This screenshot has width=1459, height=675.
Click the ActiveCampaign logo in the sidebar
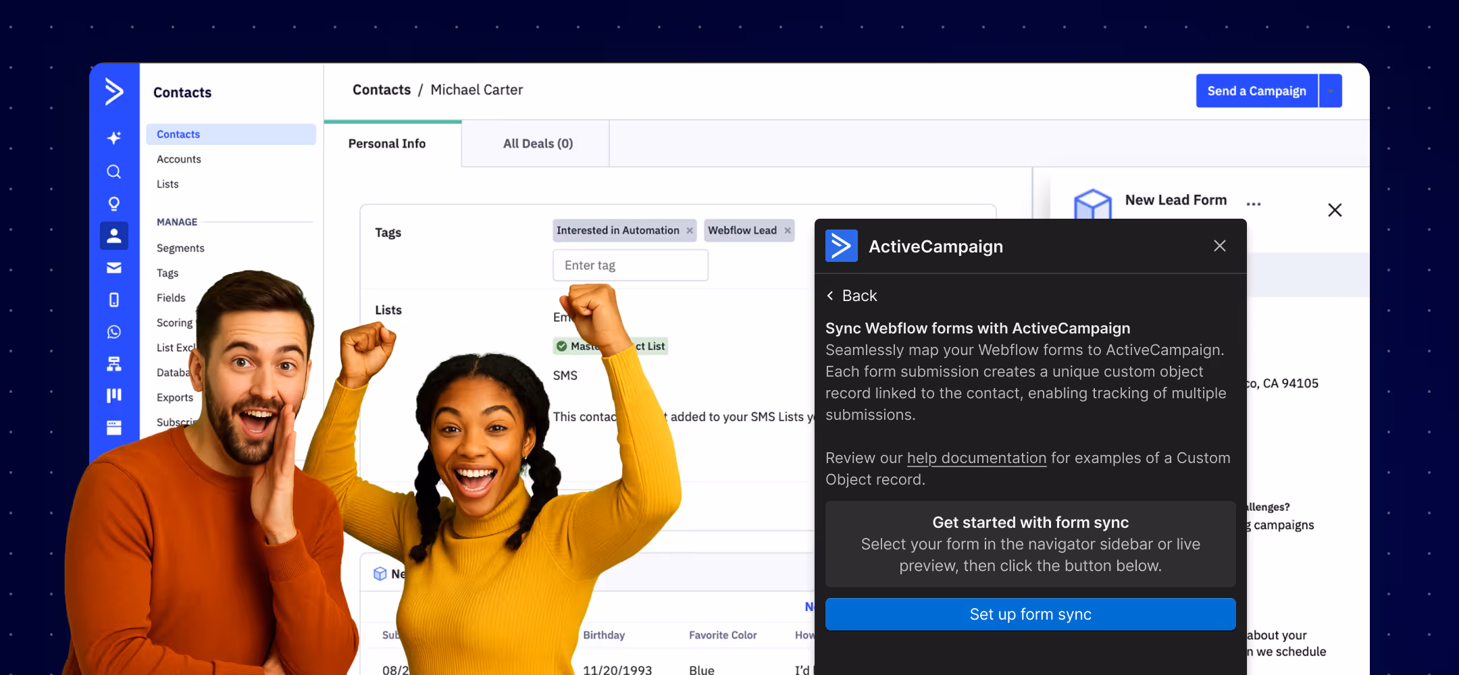[113, 92]
